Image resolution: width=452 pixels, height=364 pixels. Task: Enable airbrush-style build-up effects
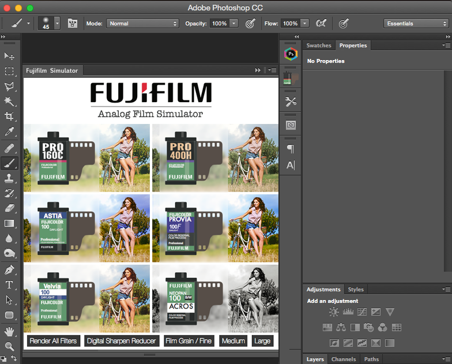[321, 24]
